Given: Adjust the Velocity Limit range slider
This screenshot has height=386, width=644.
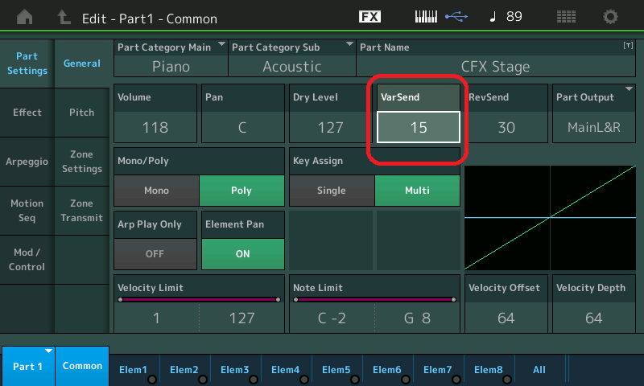Looking at the screenshot, I should (x=199, y=300).
